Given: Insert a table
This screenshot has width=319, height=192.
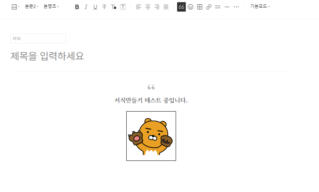Looking at the screenshot, I should pos(200,7).
